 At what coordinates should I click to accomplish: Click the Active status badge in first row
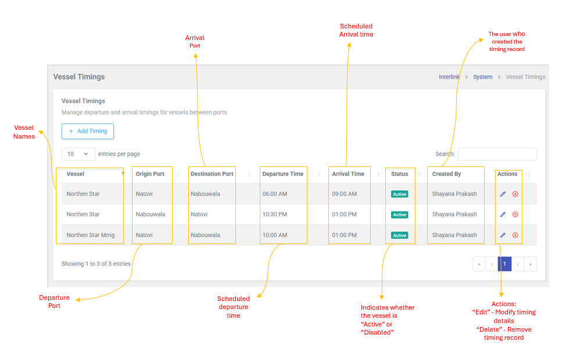tap(399, 194)
